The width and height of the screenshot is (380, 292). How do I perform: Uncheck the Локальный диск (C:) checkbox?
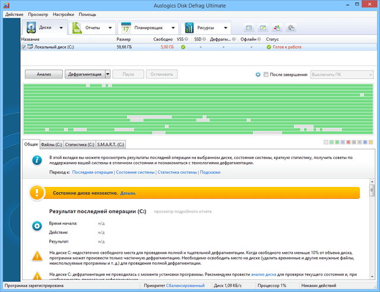(x=24, y=46)
